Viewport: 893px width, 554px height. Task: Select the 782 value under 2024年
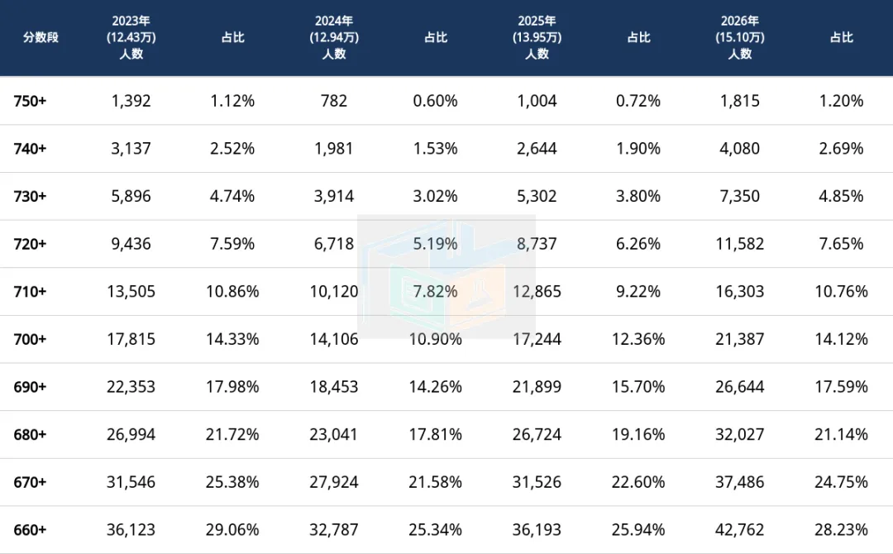point(334,102)
